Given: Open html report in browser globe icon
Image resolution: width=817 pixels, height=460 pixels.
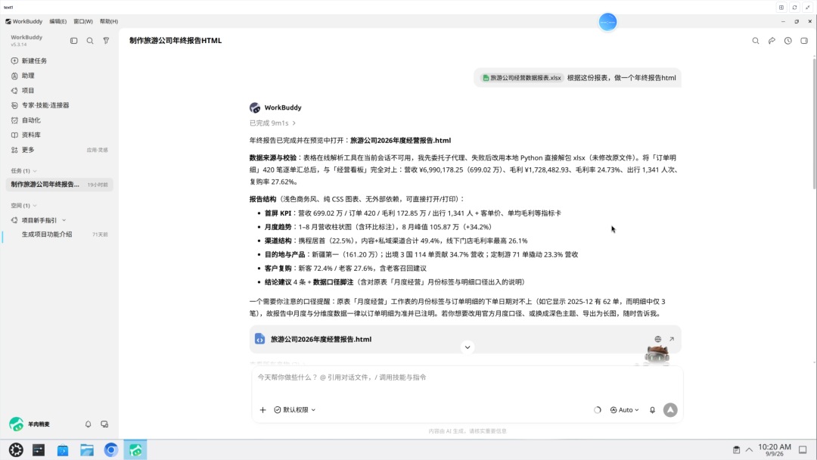Looking at the screenshot, I should 658,339.
